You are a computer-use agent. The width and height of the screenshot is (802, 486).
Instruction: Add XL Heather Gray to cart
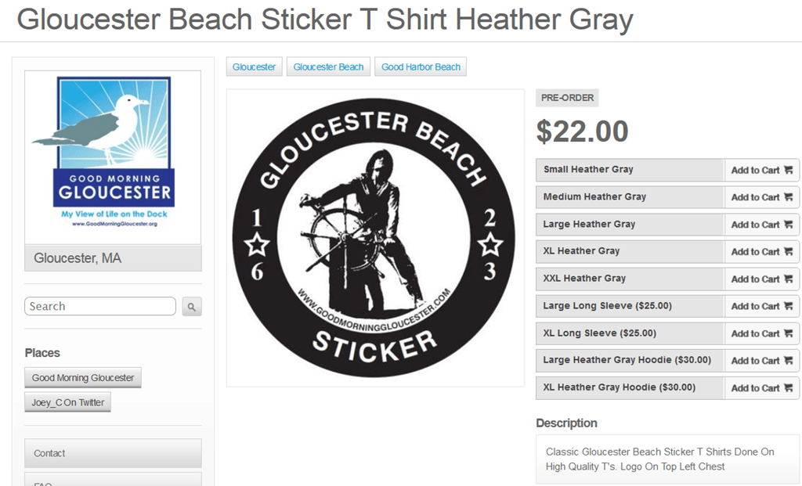pos(761,251)
